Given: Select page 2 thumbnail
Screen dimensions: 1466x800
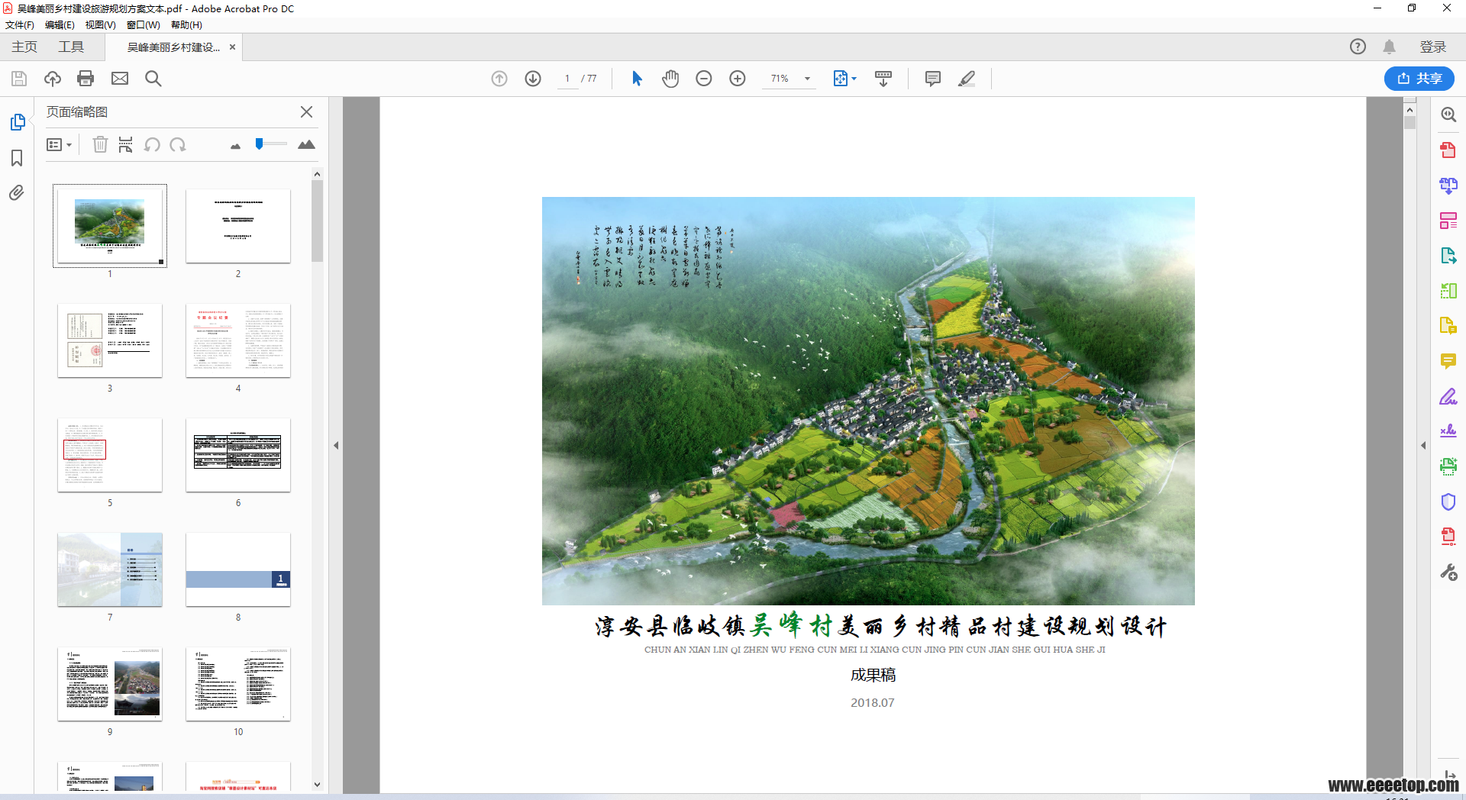Looking at the screenshot, I should click(x=238, y=226).
